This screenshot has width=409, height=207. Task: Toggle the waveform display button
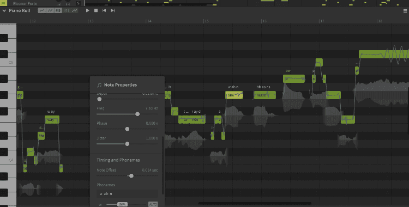click(x=58, y=10)
